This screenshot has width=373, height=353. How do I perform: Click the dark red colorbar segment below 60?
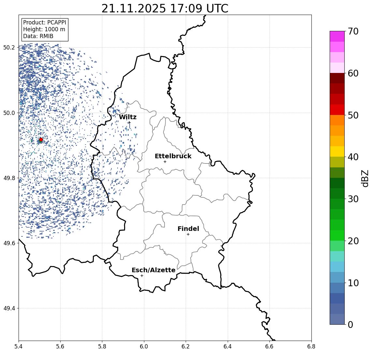coord(337,78)
